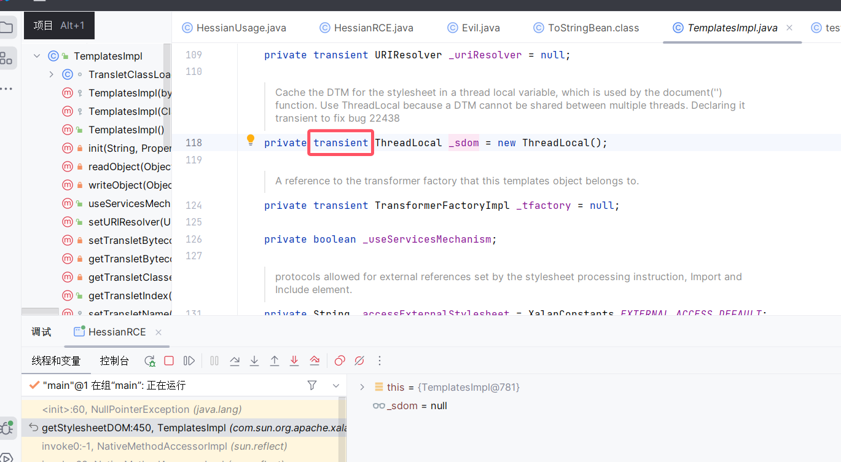The height and width of the screenshot is (462, 841).
Task: Click the Pause program icon
Action: (x=214, y=361)
